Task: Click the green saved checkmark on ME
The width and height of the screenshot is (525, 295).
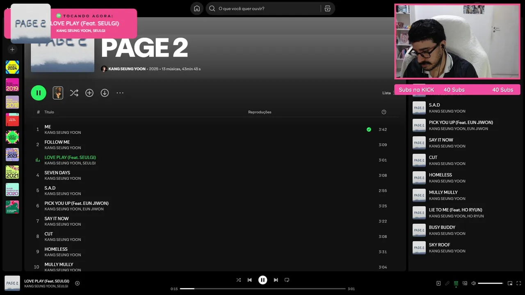Action: (369, 129)
